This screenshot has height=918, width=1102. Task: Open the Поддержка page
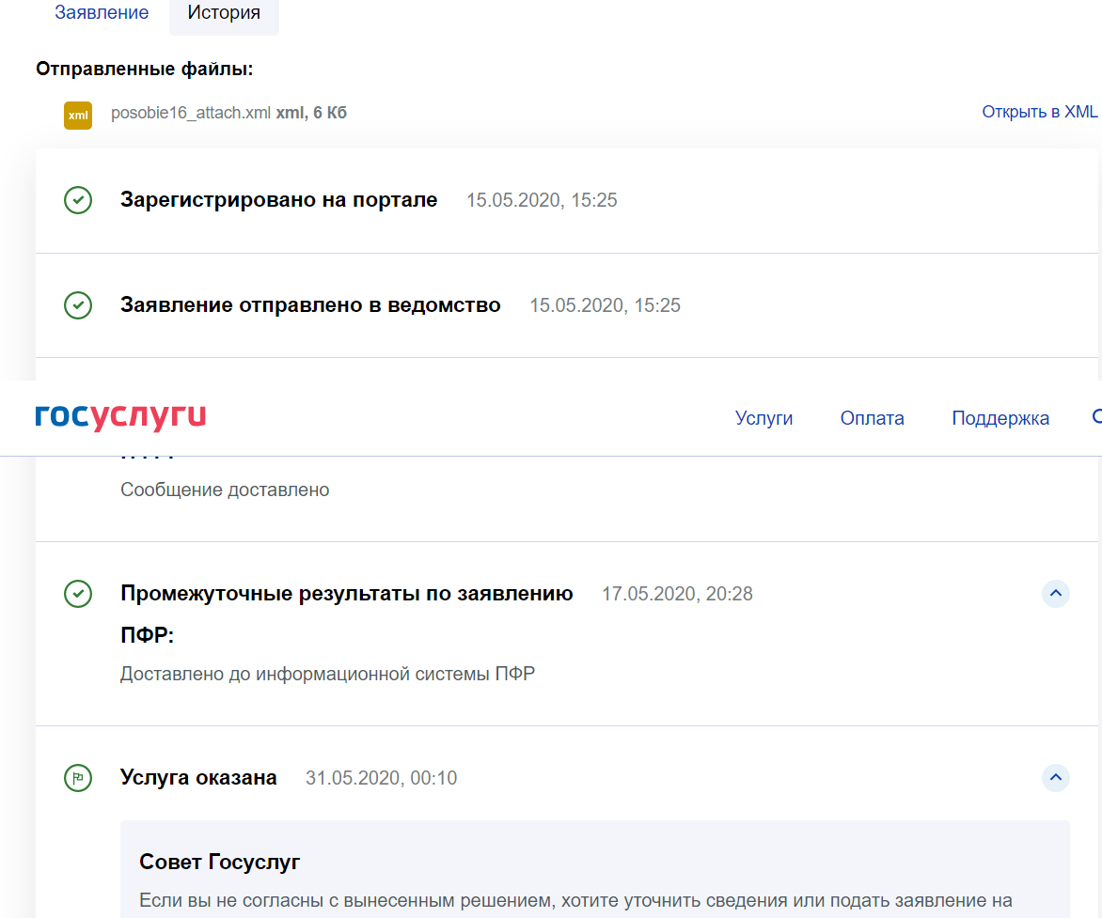pos(1000,417)
